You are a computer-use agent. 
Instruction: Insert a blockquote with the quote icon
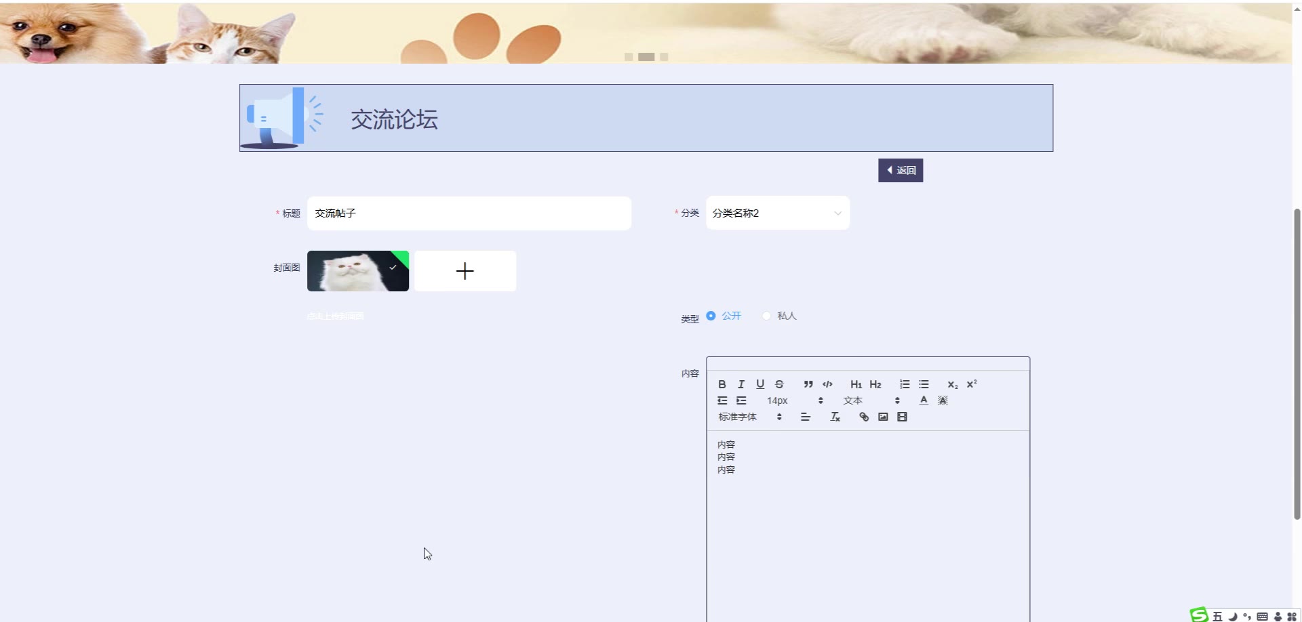click(x=808, y=384)
